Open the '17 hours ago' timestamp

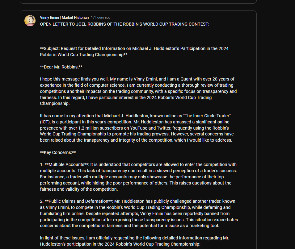pyautogui.click(x=101, y=18)
